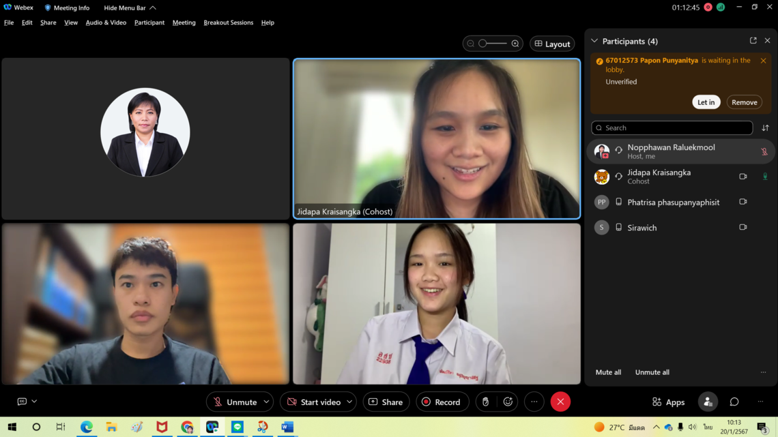Open the chat panel icon
Image resolution: width=778 pixels, height=437 pixels.
click(734, 402)
